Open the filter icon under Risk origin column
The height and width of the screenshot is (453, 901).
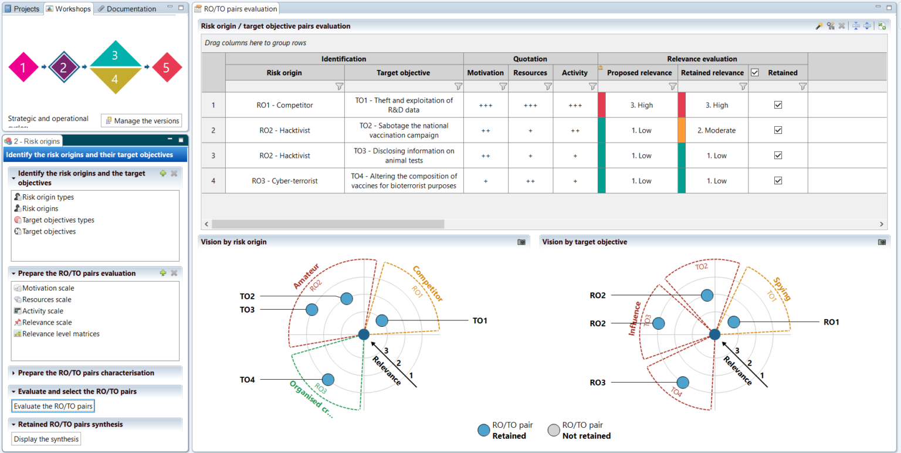click(x=338, y=86)
